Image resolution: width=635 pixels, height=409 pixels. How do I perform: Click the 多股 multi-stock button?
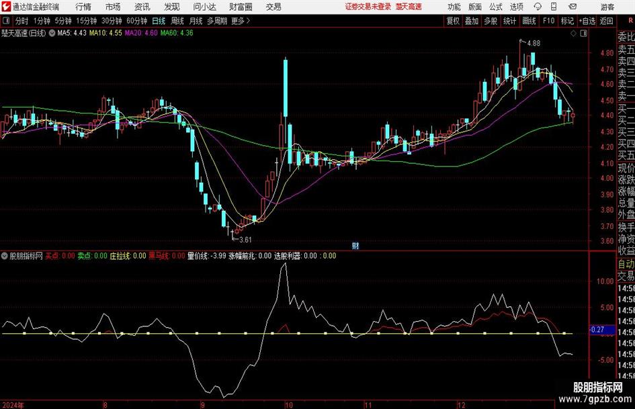(x=491, y=21)
